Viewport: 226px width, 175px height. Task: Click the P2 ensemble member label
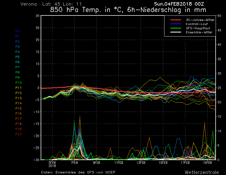[x=18, y=42]
